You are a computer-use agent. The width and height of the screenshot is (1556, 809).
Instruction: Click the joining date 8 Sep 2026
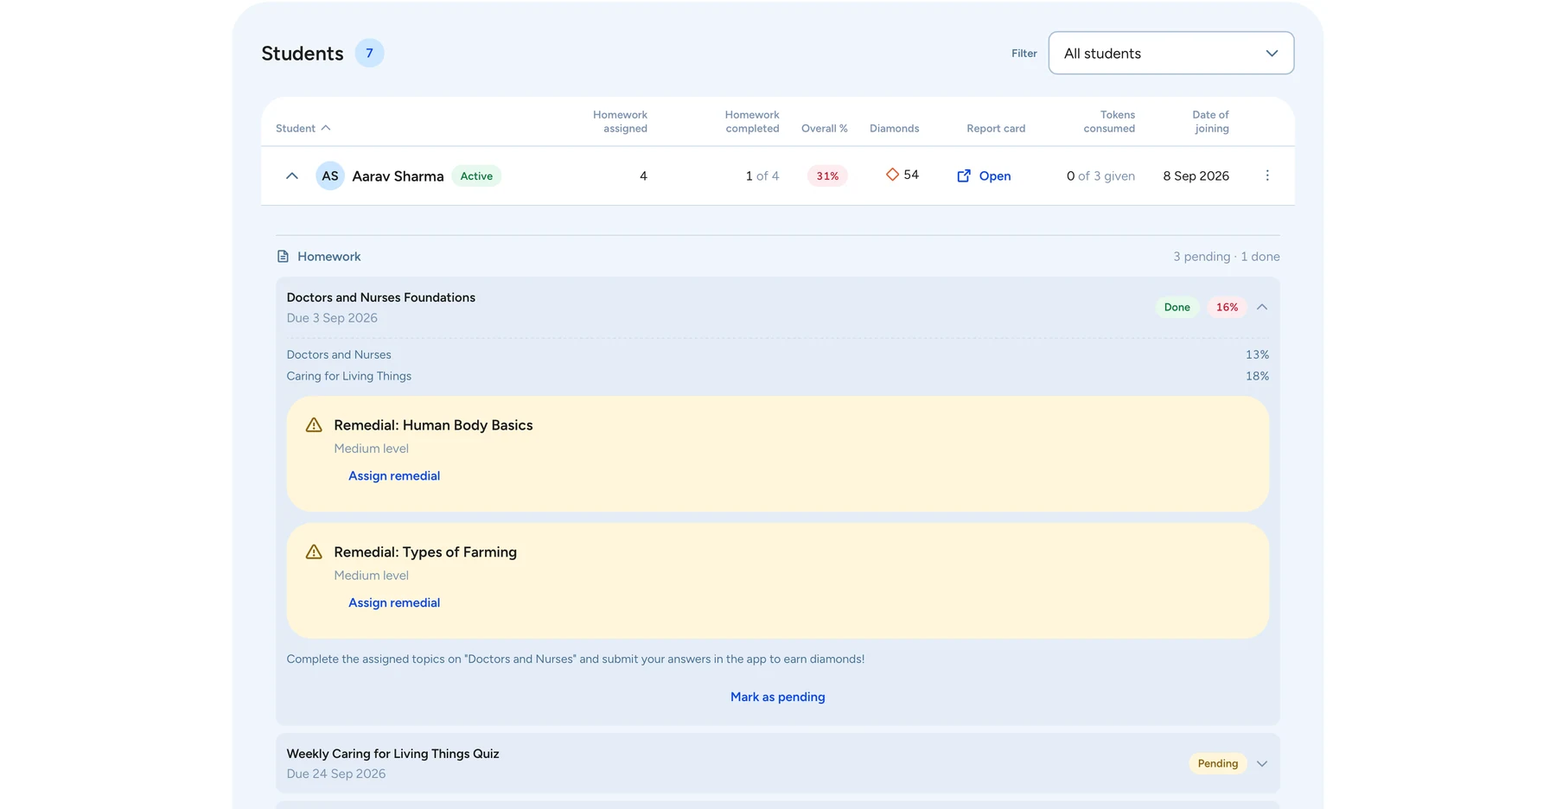pyautogui.click(x=1196, y=175)
